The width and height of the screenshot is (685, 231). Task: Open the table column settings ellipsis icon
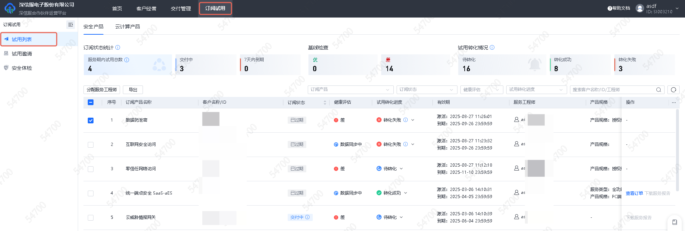674,103
